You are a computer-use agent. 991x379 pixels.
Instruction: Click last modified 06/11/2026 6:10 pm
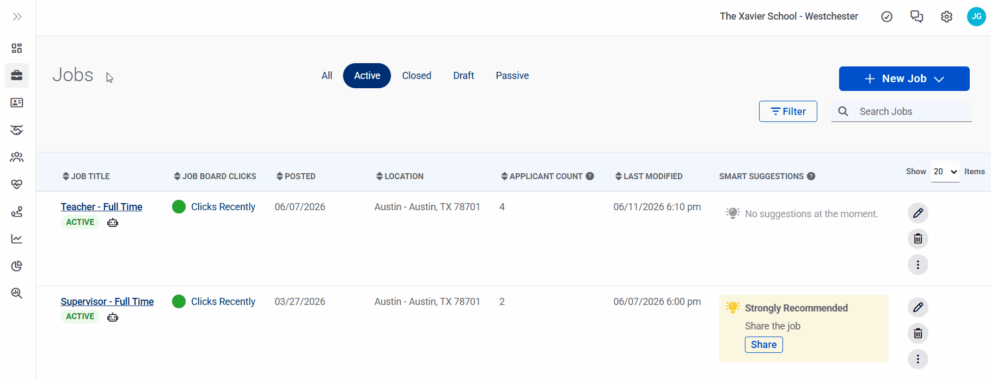click(657, 207)
